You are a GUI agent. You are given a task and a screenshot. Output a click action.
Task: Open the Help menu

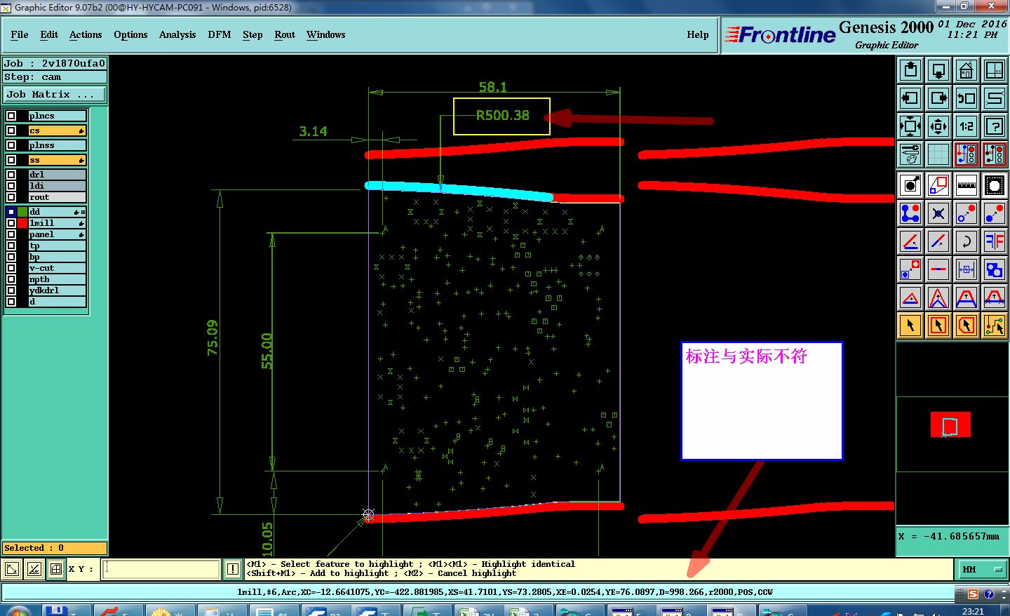[x=698, y=34]
